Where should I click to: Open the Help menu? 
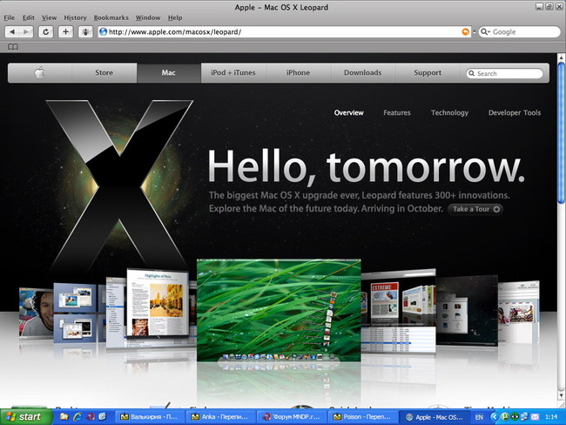click(x=175, y=17)
